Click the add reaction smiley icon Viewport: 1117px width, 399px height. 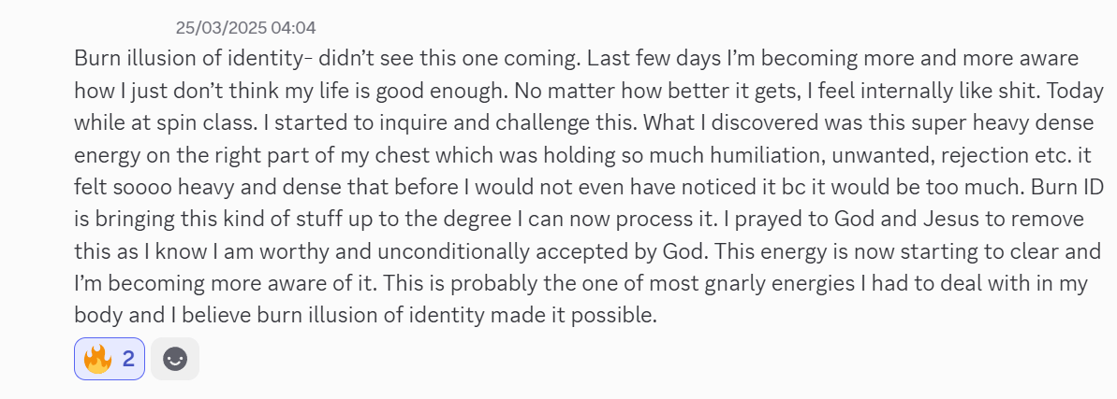pyautogui.click(x=175, y=359)
